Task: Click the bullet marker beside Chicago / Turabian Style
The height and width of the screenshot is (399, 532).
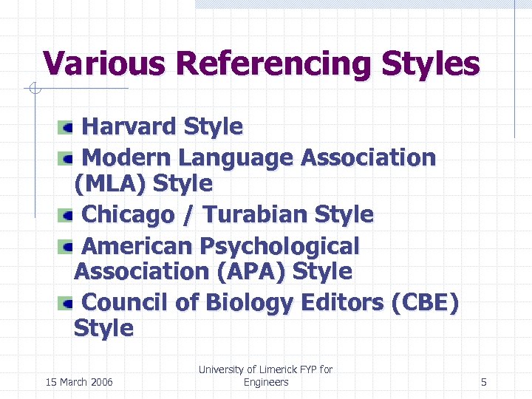Action: point(65,216)
